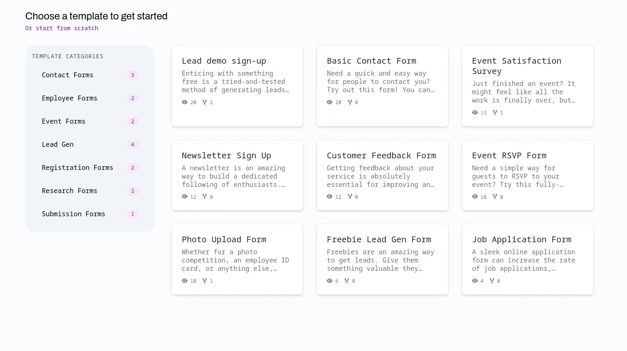Click the fork icon on Event RSVP Form card

pos(495,197)
